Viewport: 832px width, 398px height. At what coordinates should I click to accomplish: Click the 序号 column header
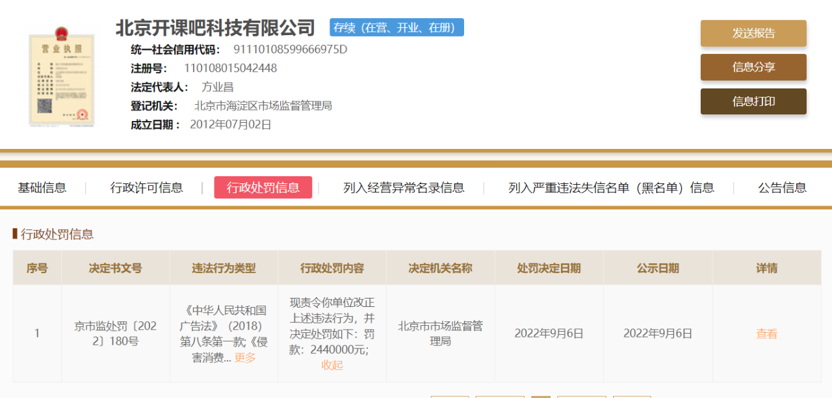click(x=37, y=268)
